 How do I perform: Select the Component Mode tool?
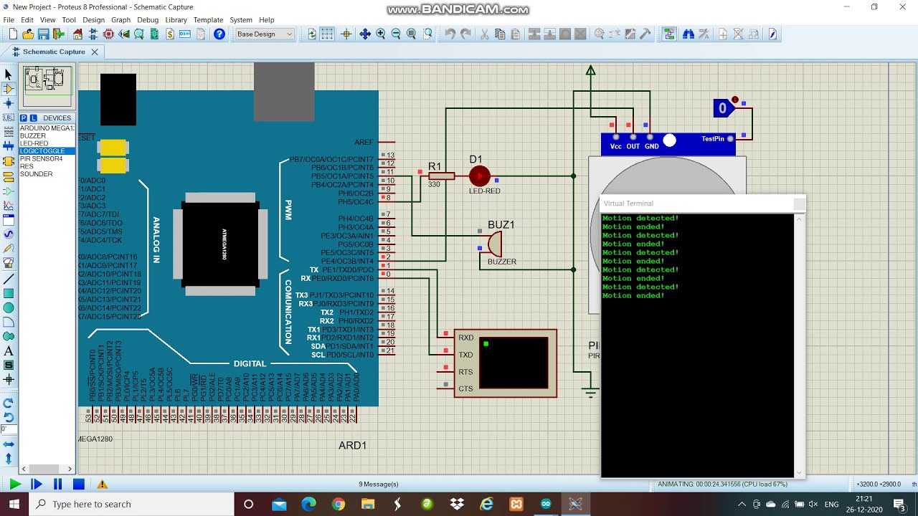[9, 89]
